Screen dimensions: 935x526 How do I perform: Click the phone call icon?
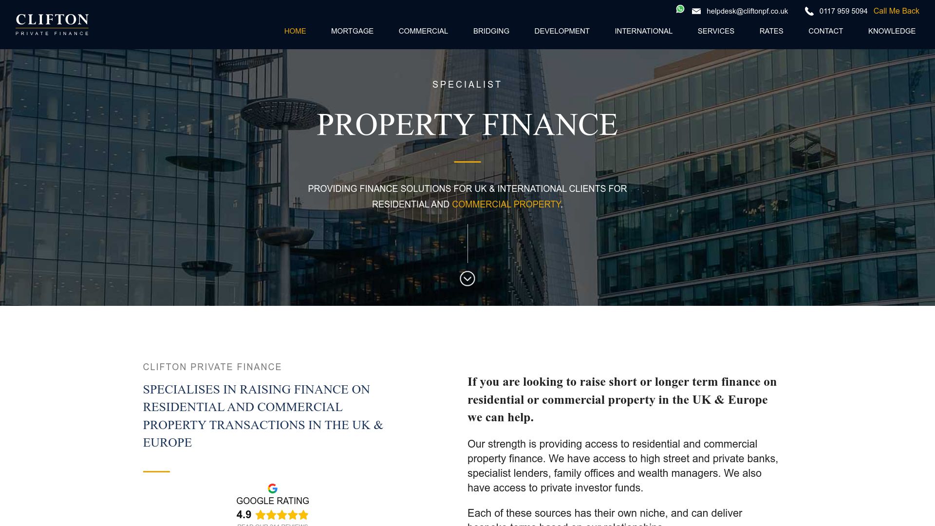coord(810,11)
